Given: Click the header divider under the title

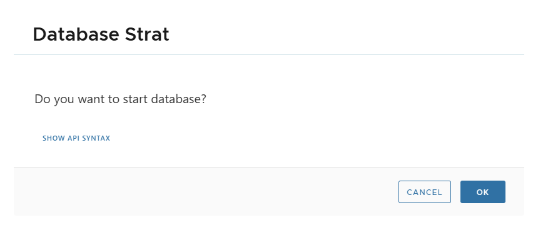Looking at the screenshot, I should point(269,54).
